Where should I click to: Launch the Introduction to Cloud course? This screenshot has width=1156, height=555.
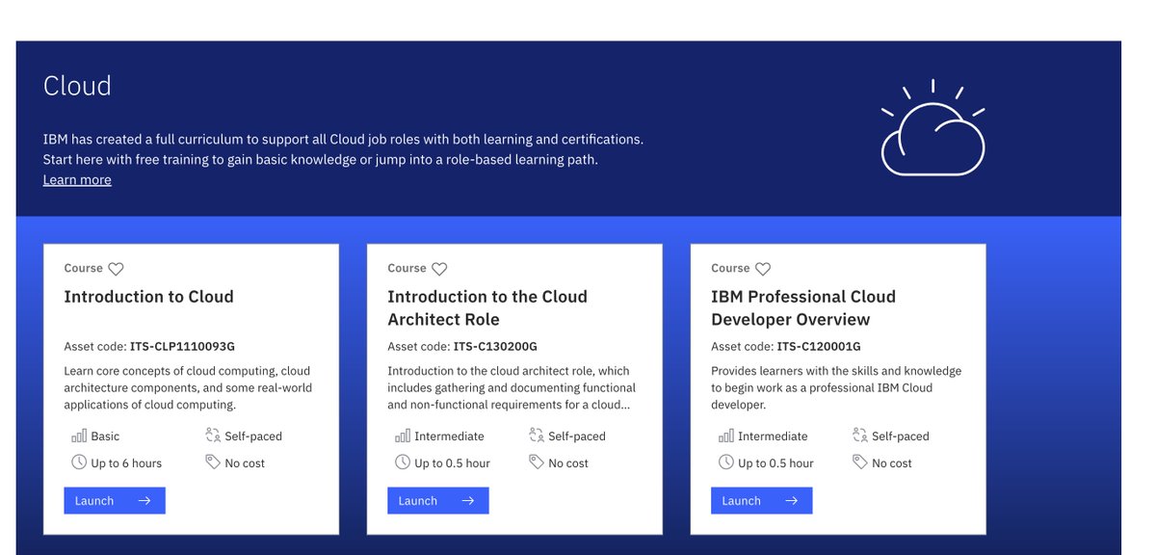tap(115, 501)
